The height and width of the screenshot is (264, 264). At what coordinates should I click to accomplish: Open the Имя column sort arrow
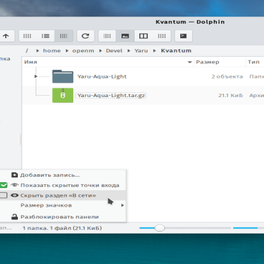click(189, 62)
